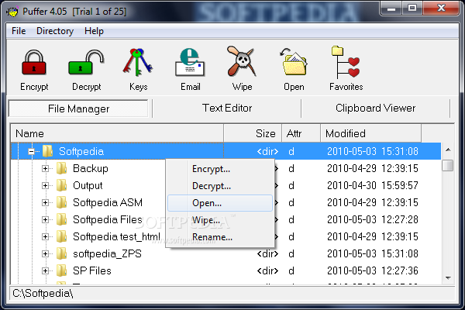Image resolution: width=465 pixels, height=310 pixels.
Task: Click the Backup folder icon
Action: coord(61,168)
